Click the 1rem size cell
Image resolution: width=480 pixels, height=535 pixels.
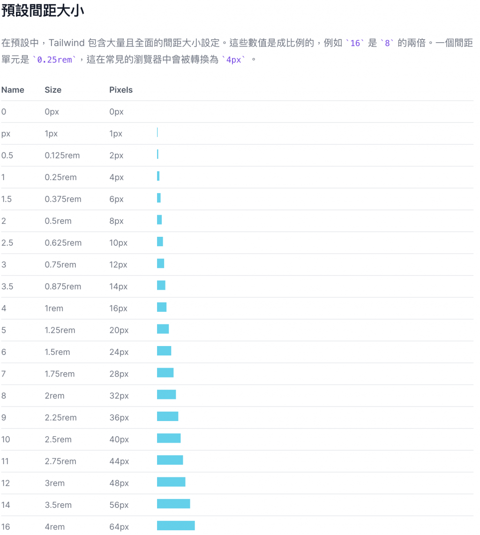coord(54,309)
